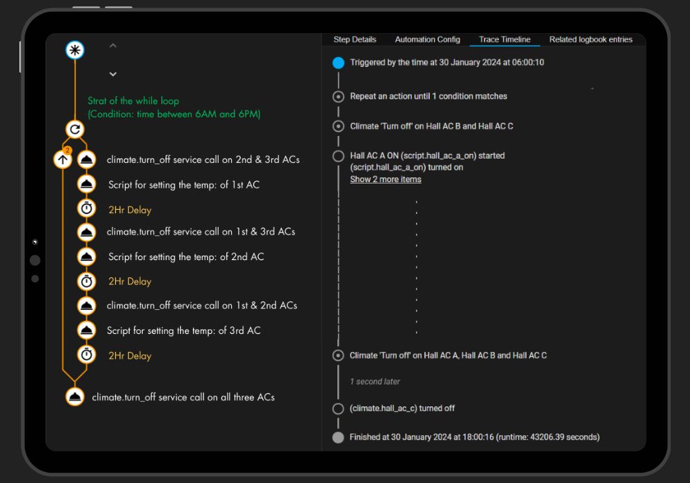
Task: Expand 'Show 2 more items' in the timeline
Action: pyautogui.click(x=385, y=179)
